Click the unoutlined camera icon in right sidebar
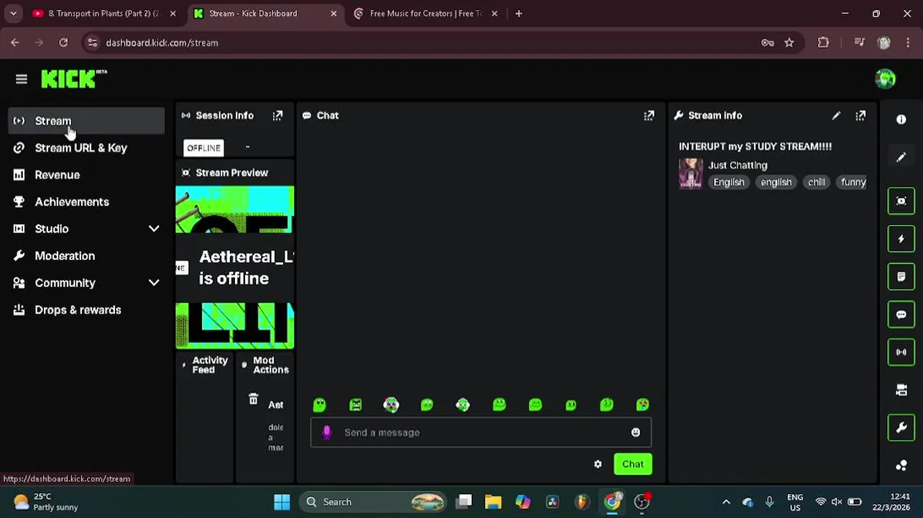This screenshot has width=923, height=518. point(901,390)
